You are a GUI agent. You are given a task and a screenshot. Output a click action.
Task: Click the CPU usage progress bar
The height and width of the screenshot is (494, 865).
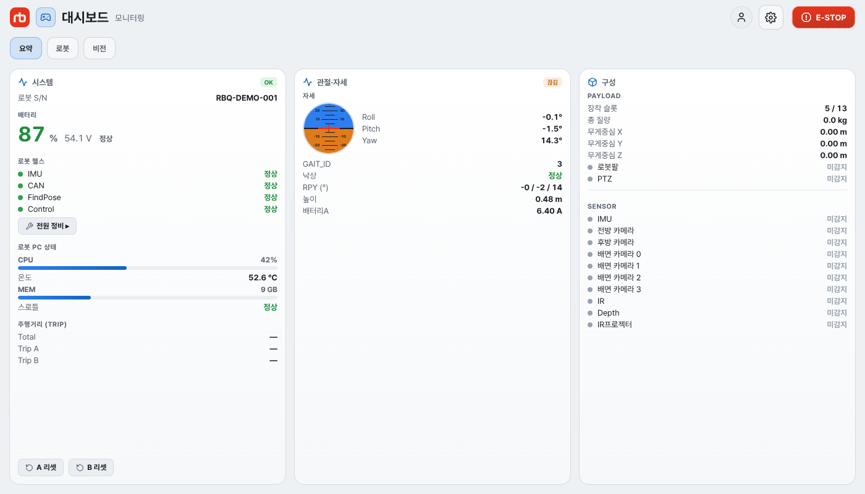[x=148, y=268]
